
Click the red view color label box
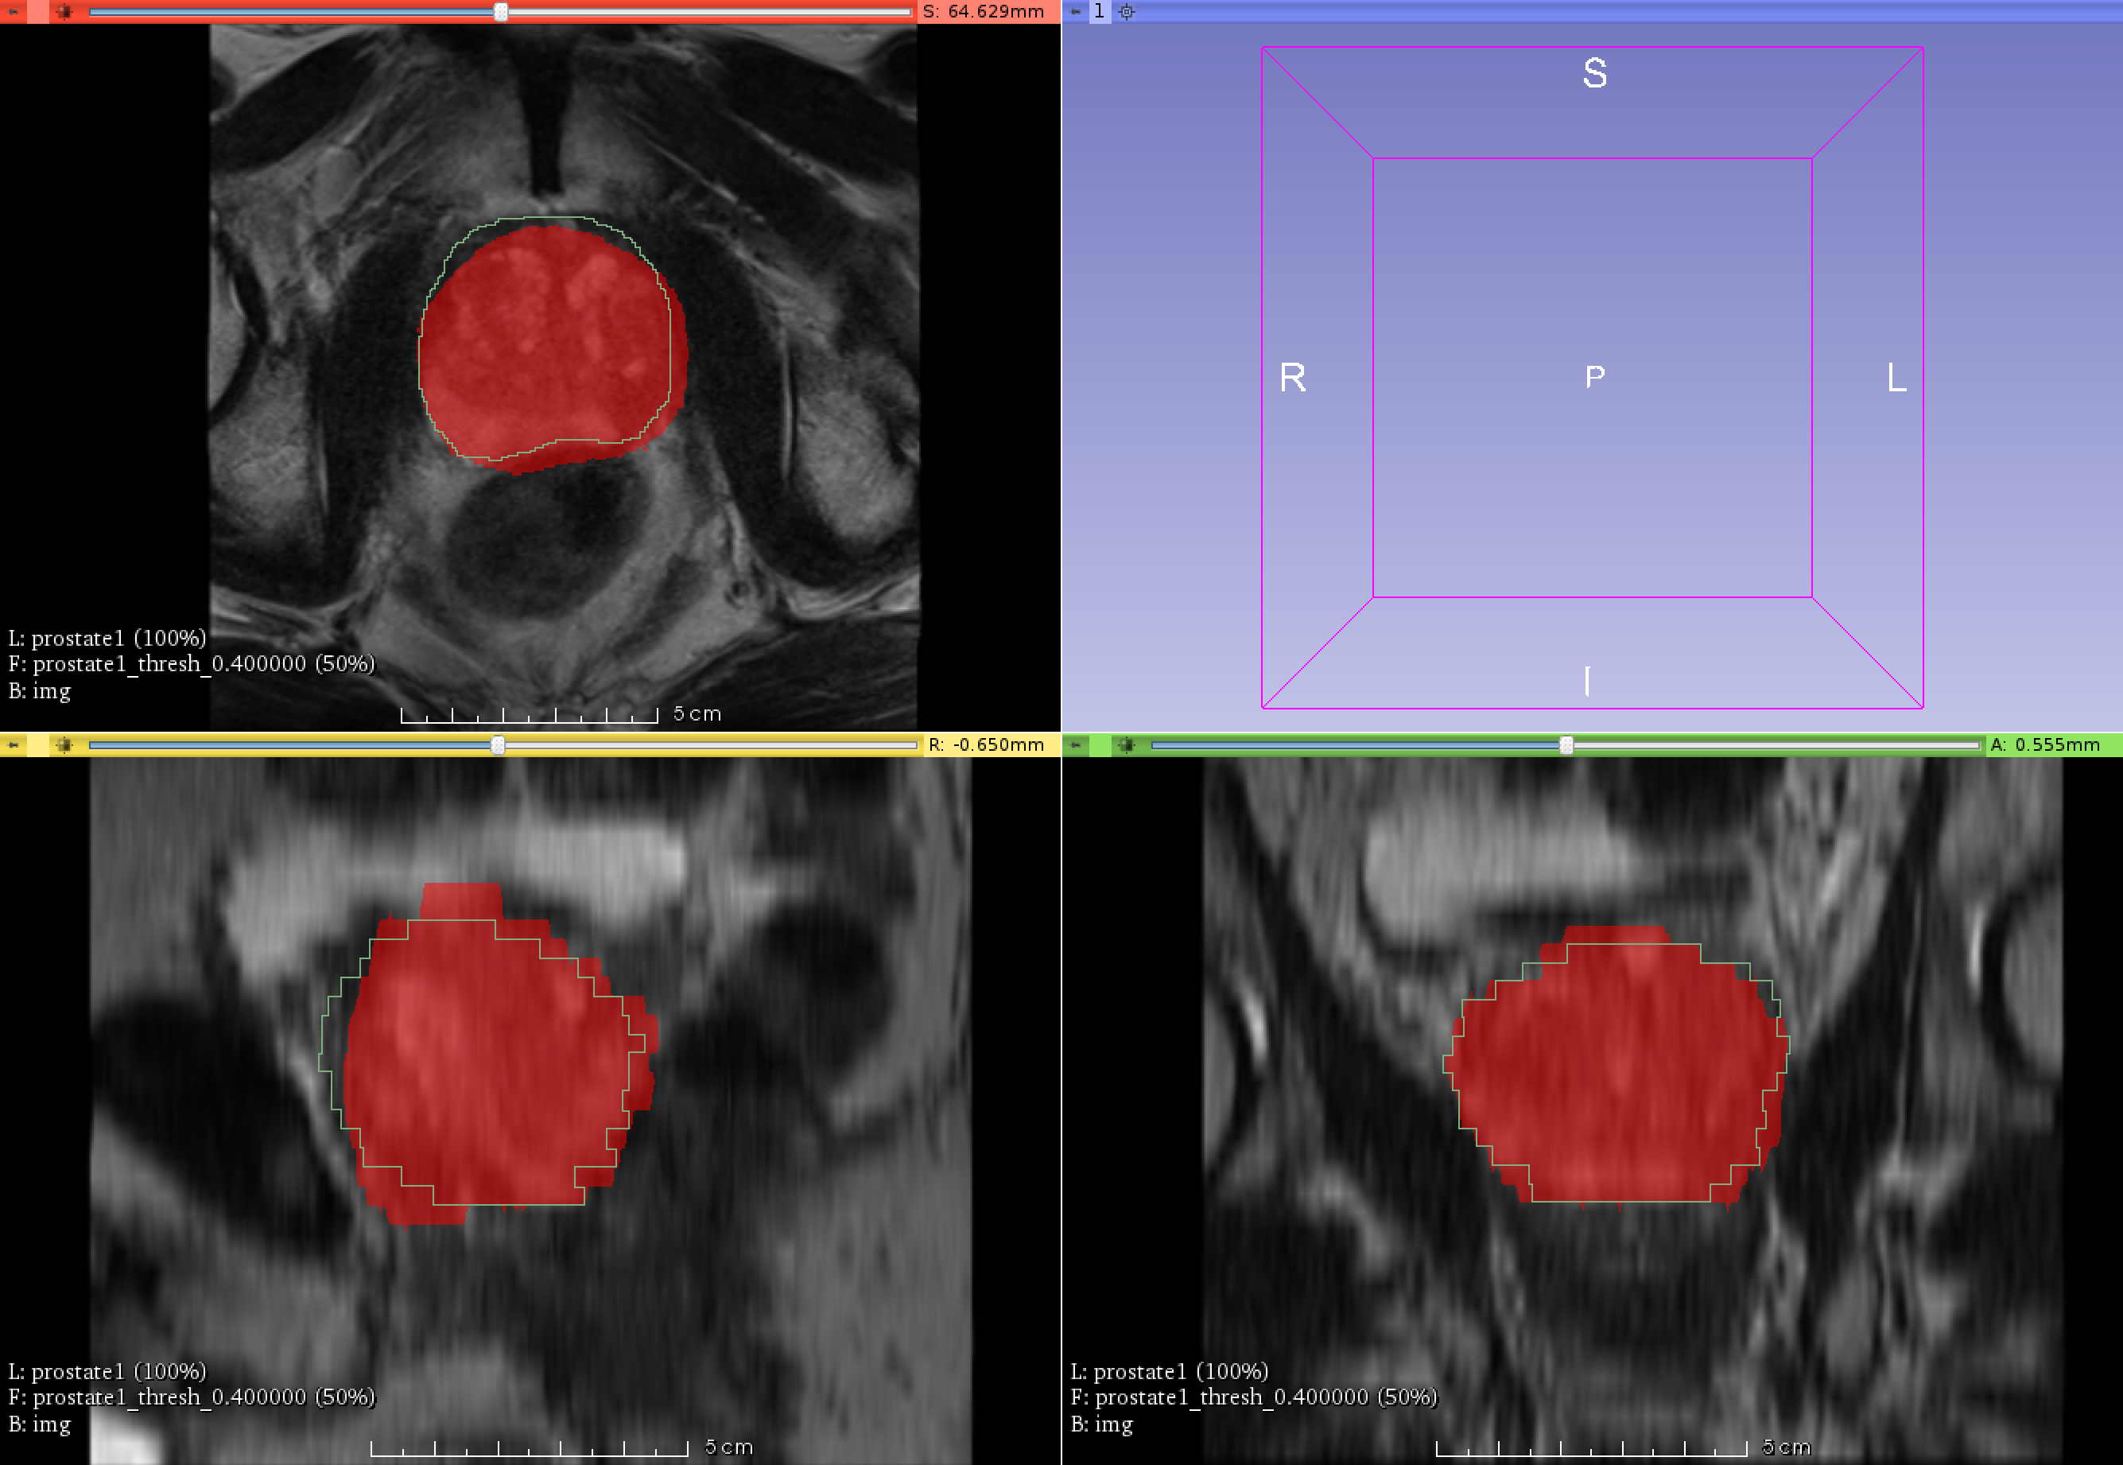coord(38,11)
